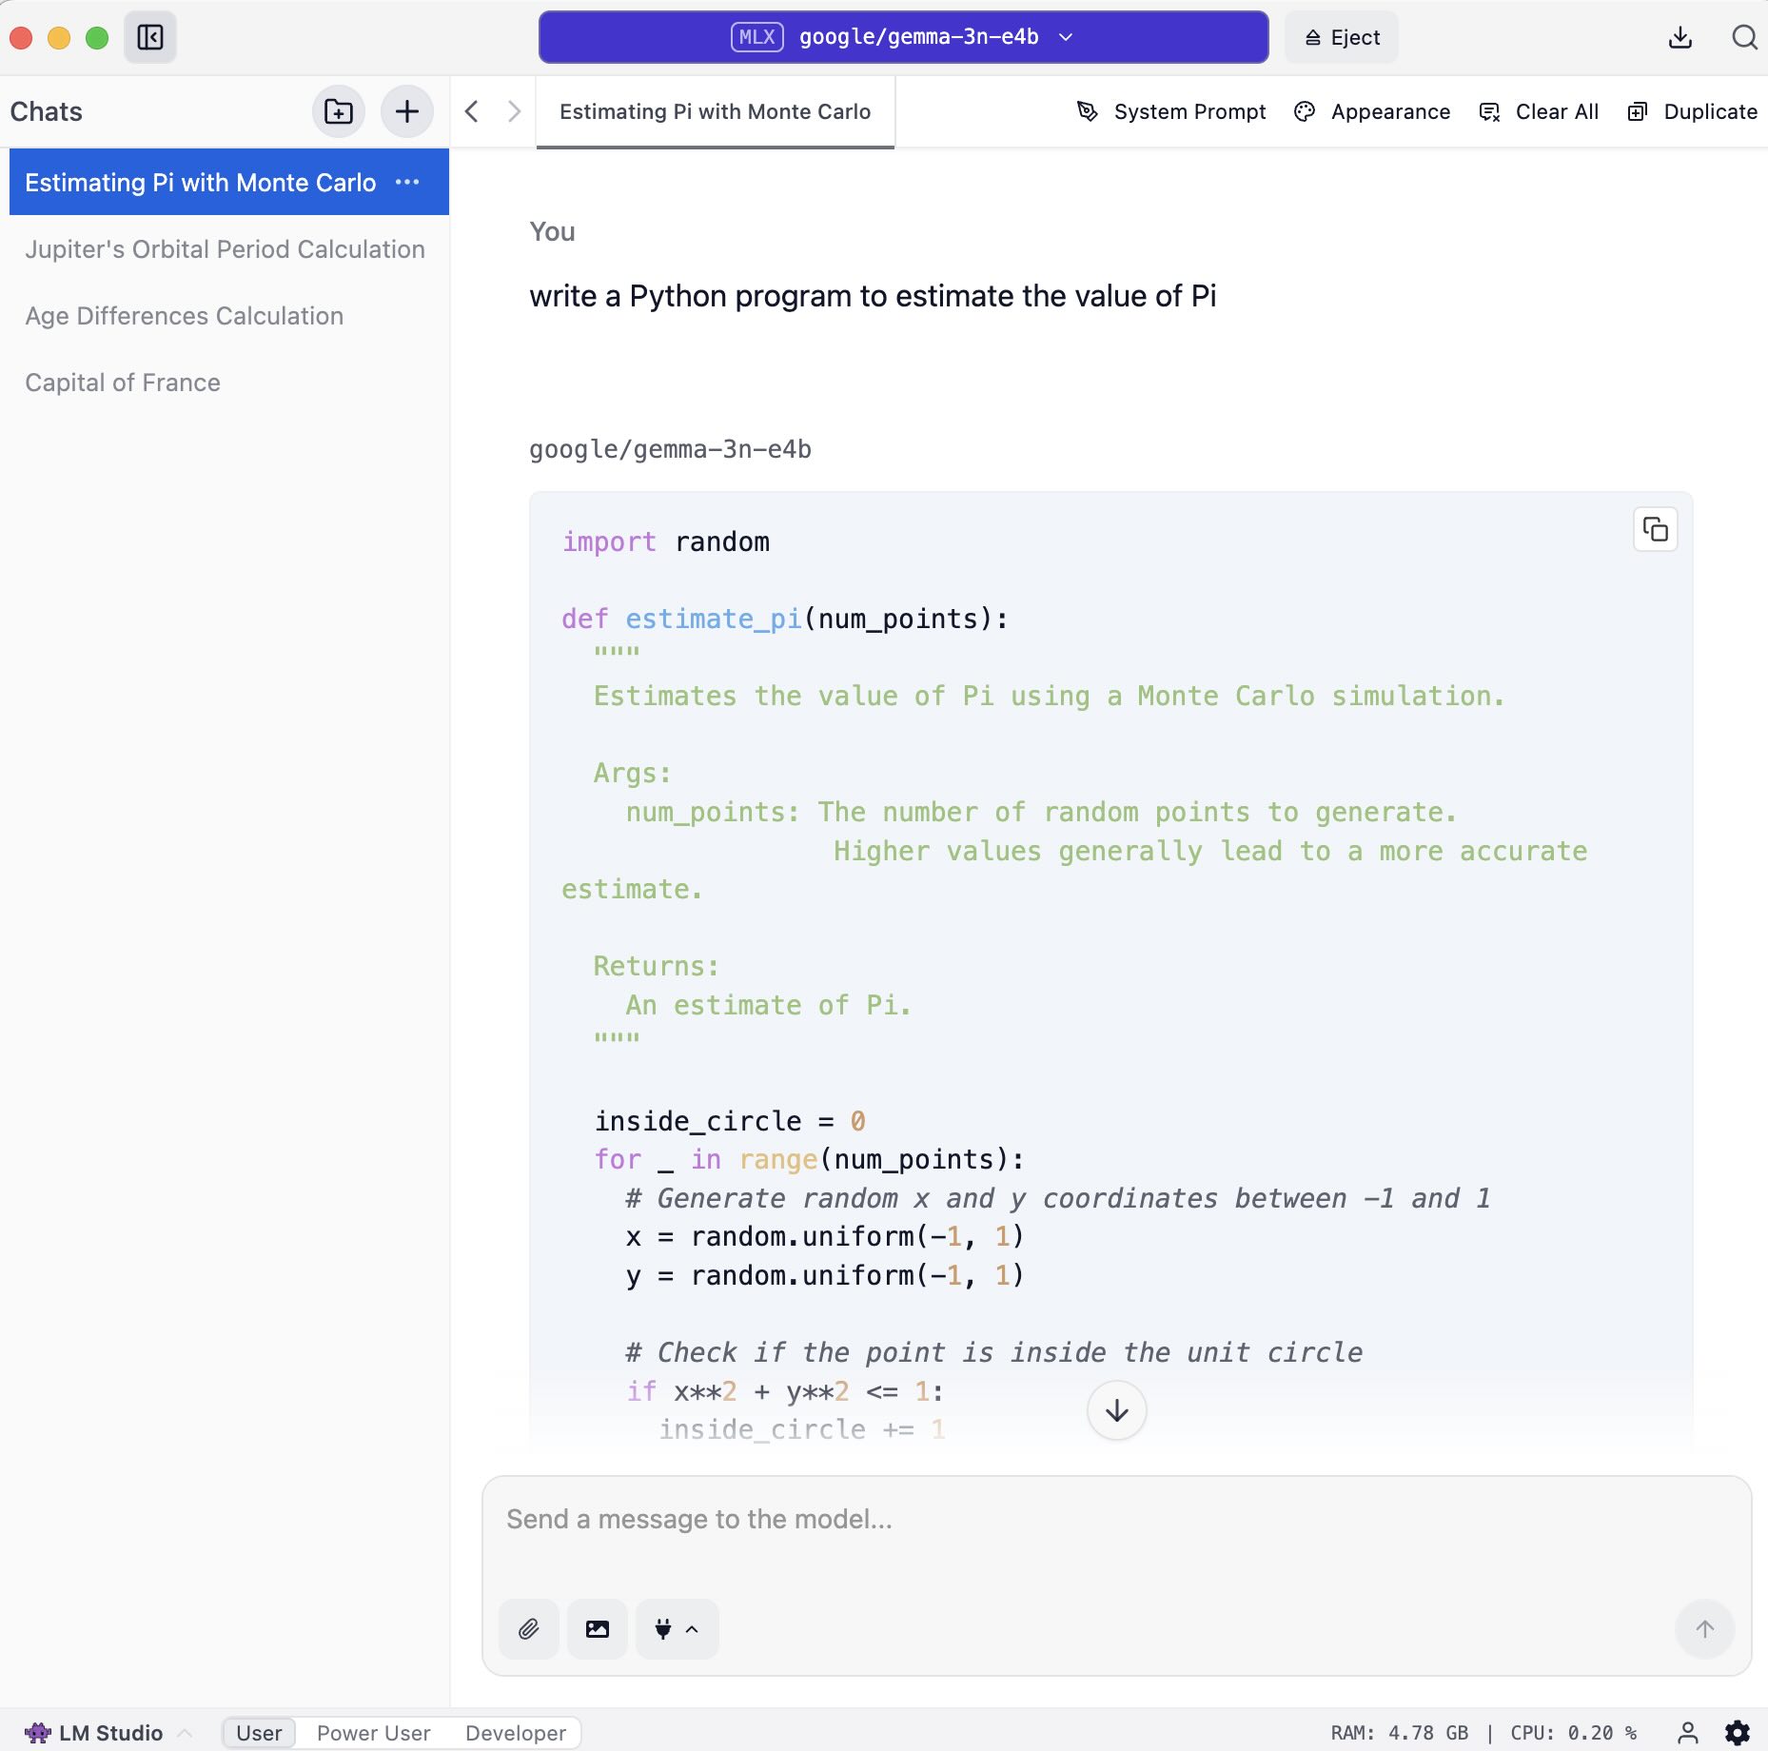Viewport: 1768px width, 1751px height.
Task: Open options for Estimating Pi chat
Action: 407,182
